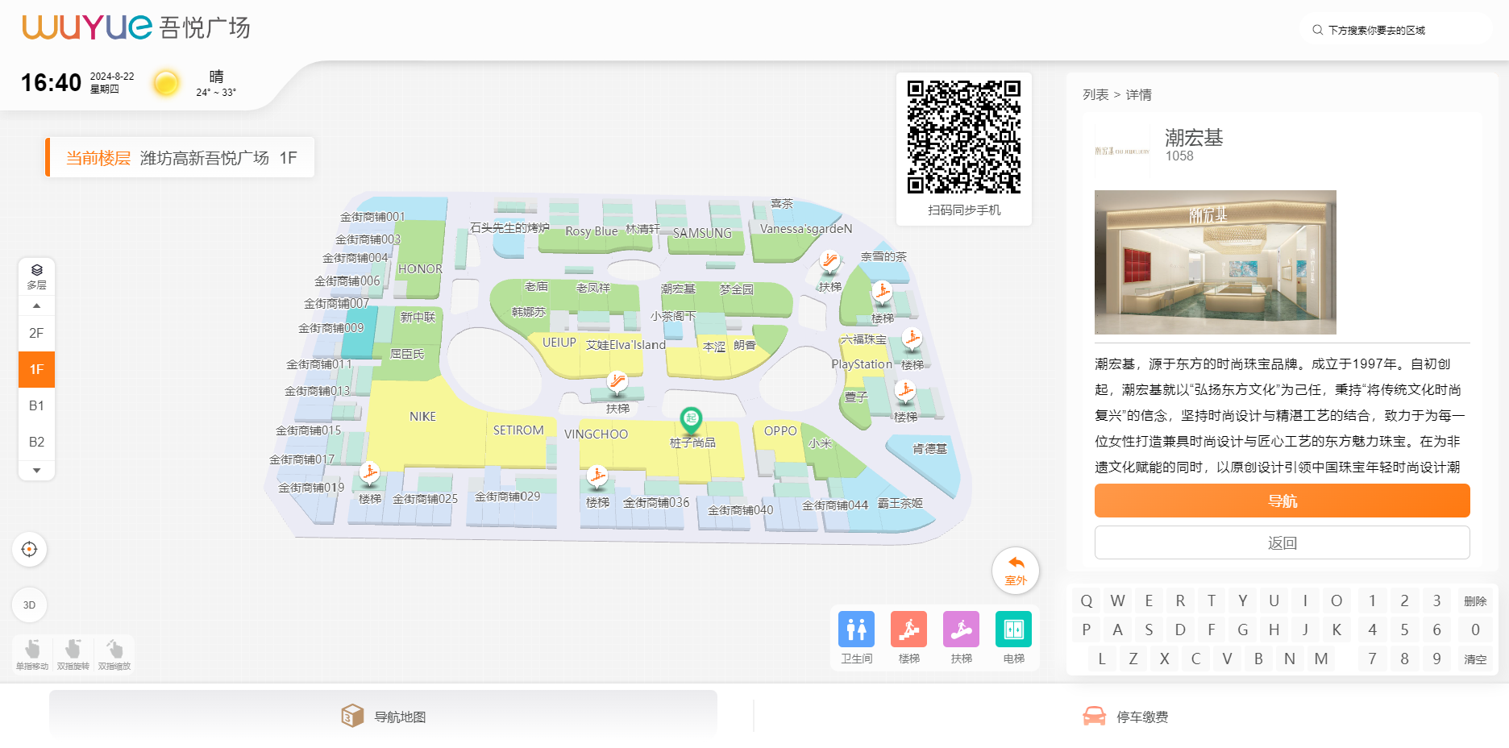Viewport: 1509px width, 748px height.
Task: Select the escalator (扶梯) facility icon
Action: point(961,630)
